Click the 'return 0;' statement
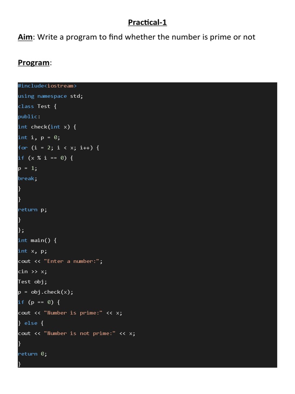The height and width of the screenshot is (394, 295). [32, 354]
